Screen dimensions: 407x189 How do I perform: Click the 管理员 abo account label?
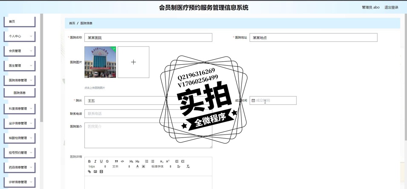pos(371,7)
